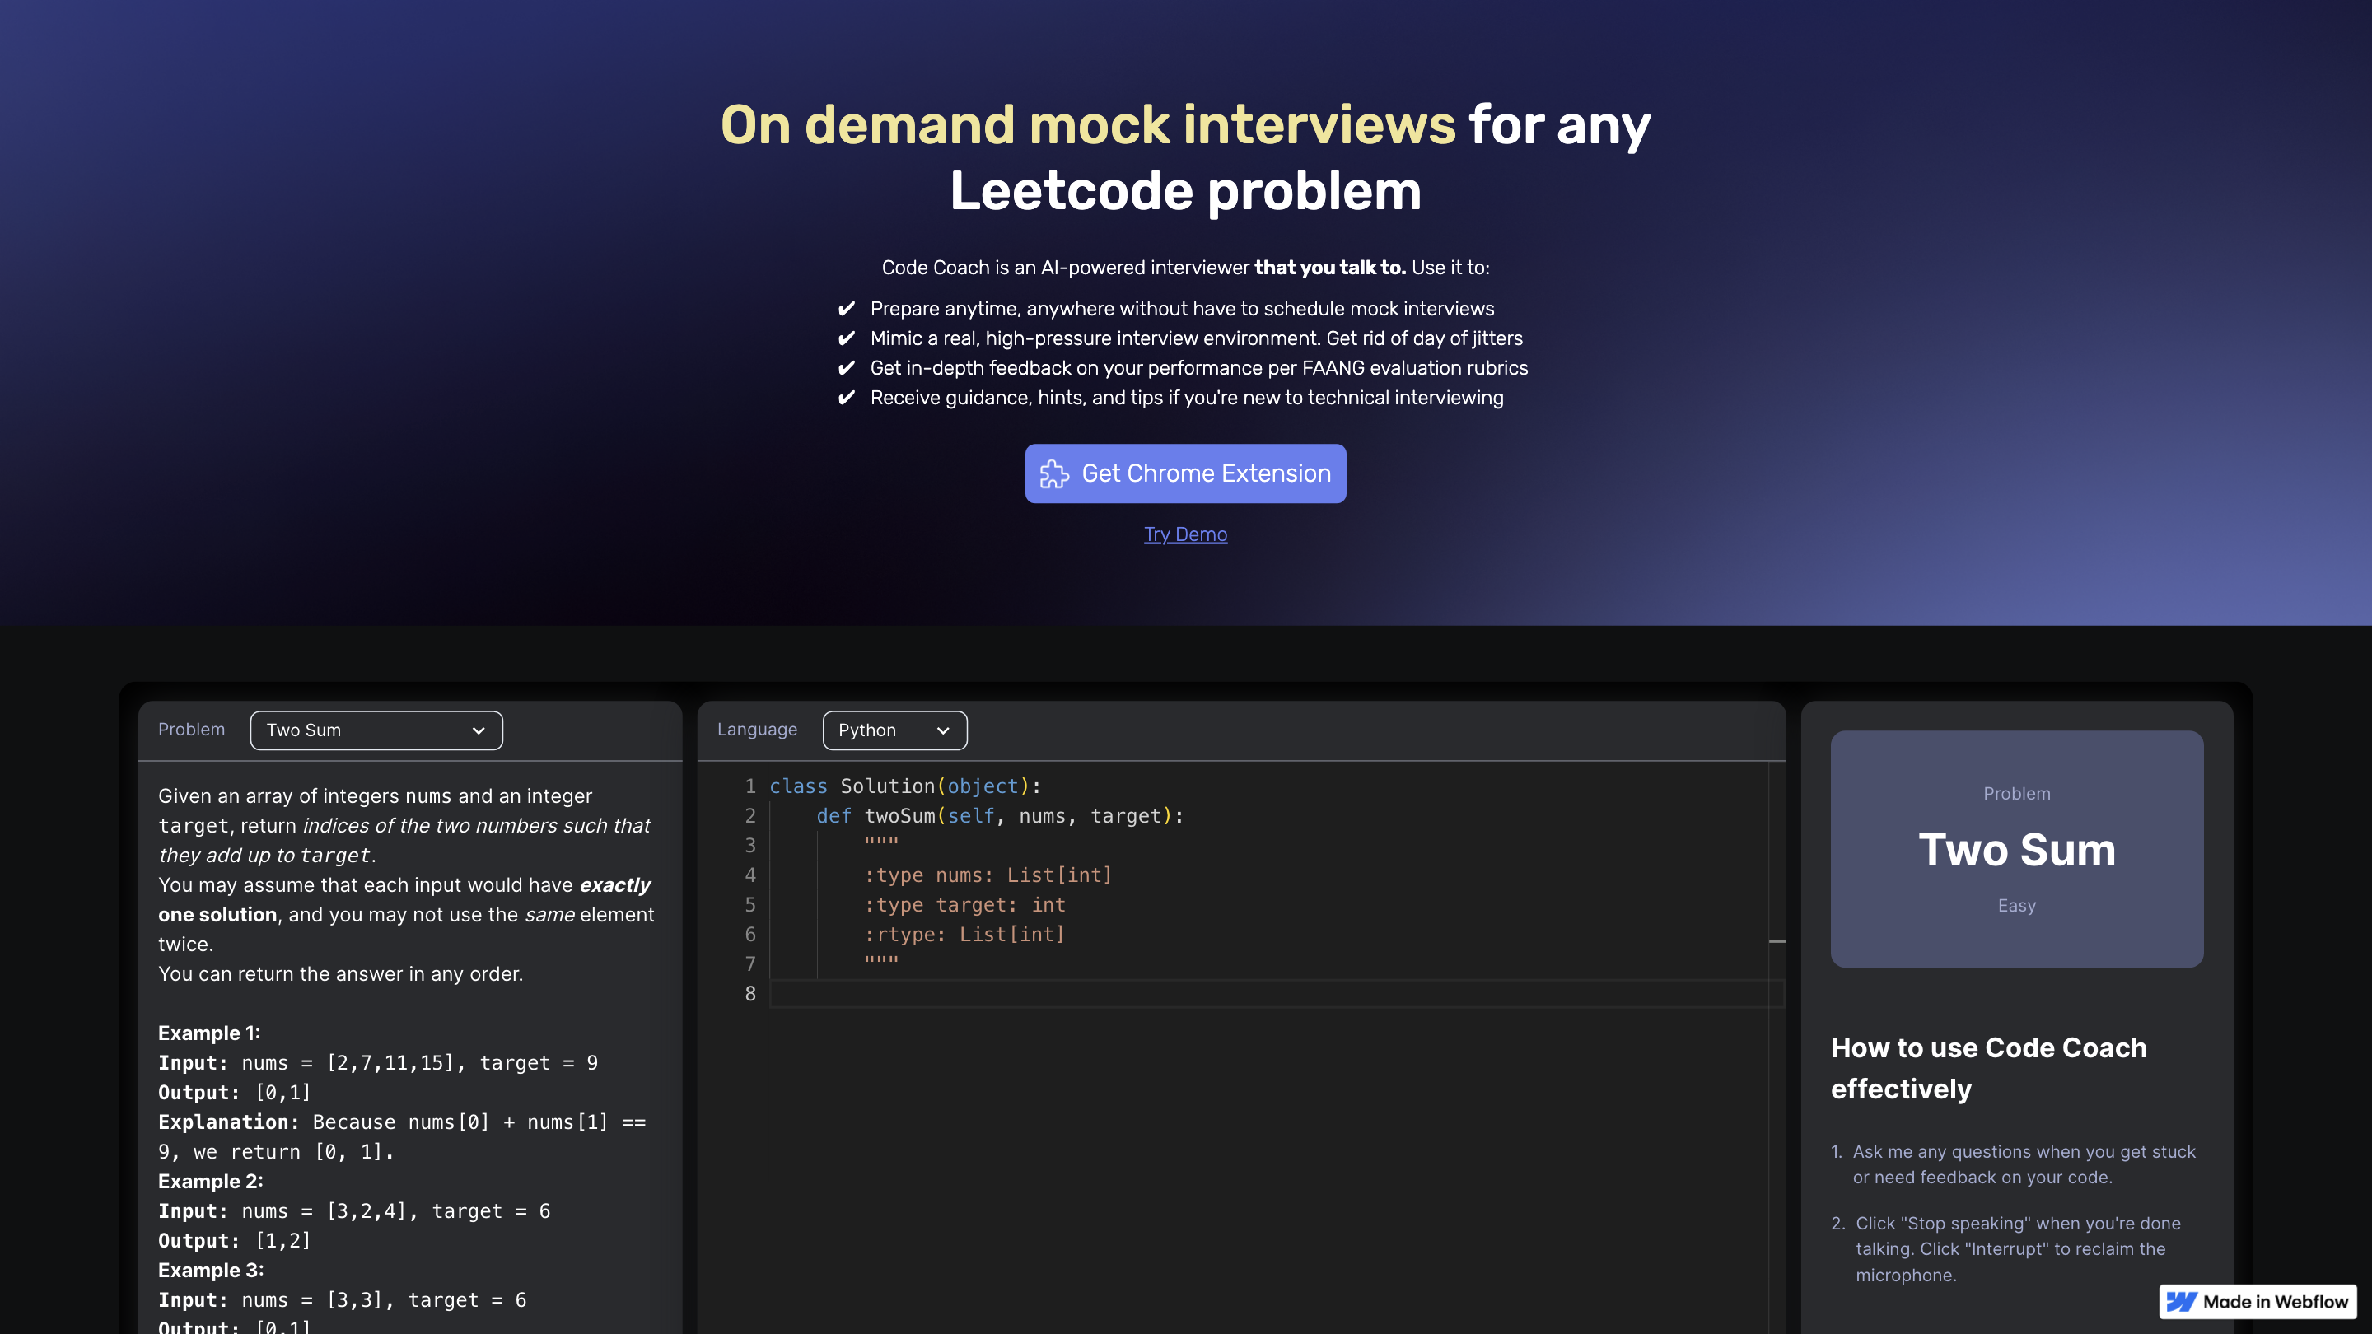Click the Webflow logo in the bottom badge
The height and width of the screenshot is (1334, 2372).
(x=2182, y=1302)
